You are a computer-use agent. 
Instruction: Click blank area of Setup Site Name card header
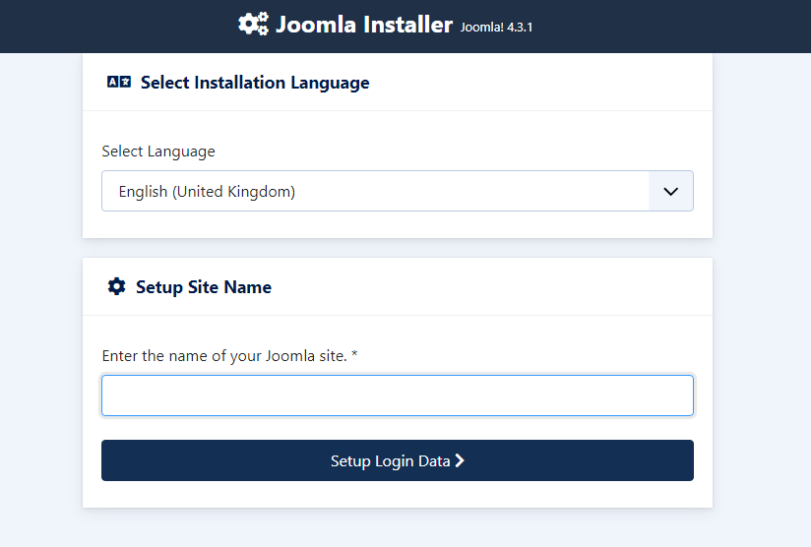tap(492, 287)
